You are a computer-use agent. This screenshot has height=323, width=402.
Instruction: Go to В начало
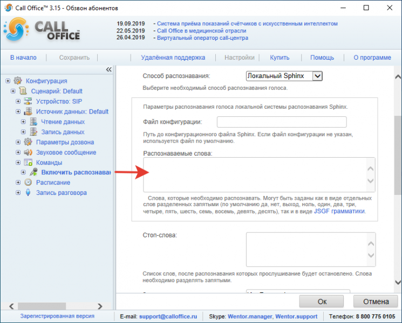pyautogui.click(x=23, y=58)
